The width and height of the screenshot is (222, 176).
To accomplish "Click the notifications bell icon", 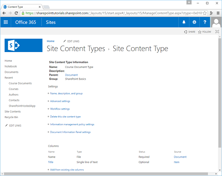I will pyautogui.click(x=184, y=22).
